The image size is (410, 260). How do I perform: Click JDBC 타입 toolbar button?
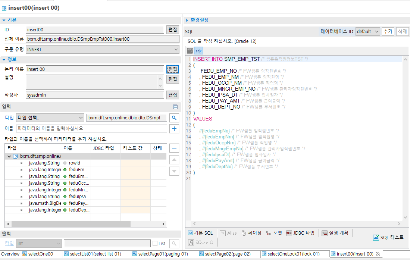[x=300, y=233]
